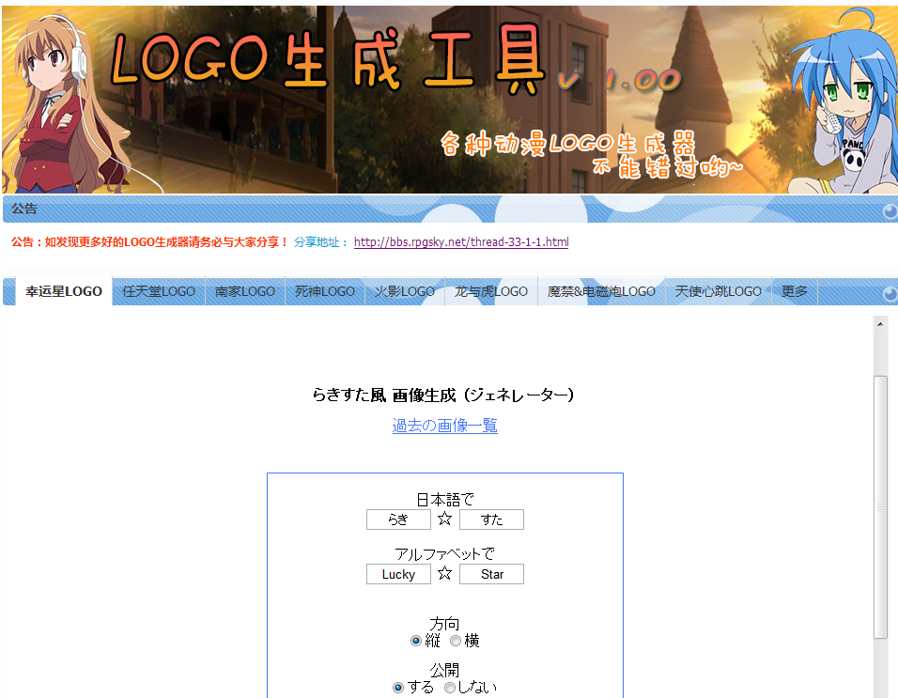Select the しない public radio button
Viewport: 898px width, 698px height.
[450, 687]
